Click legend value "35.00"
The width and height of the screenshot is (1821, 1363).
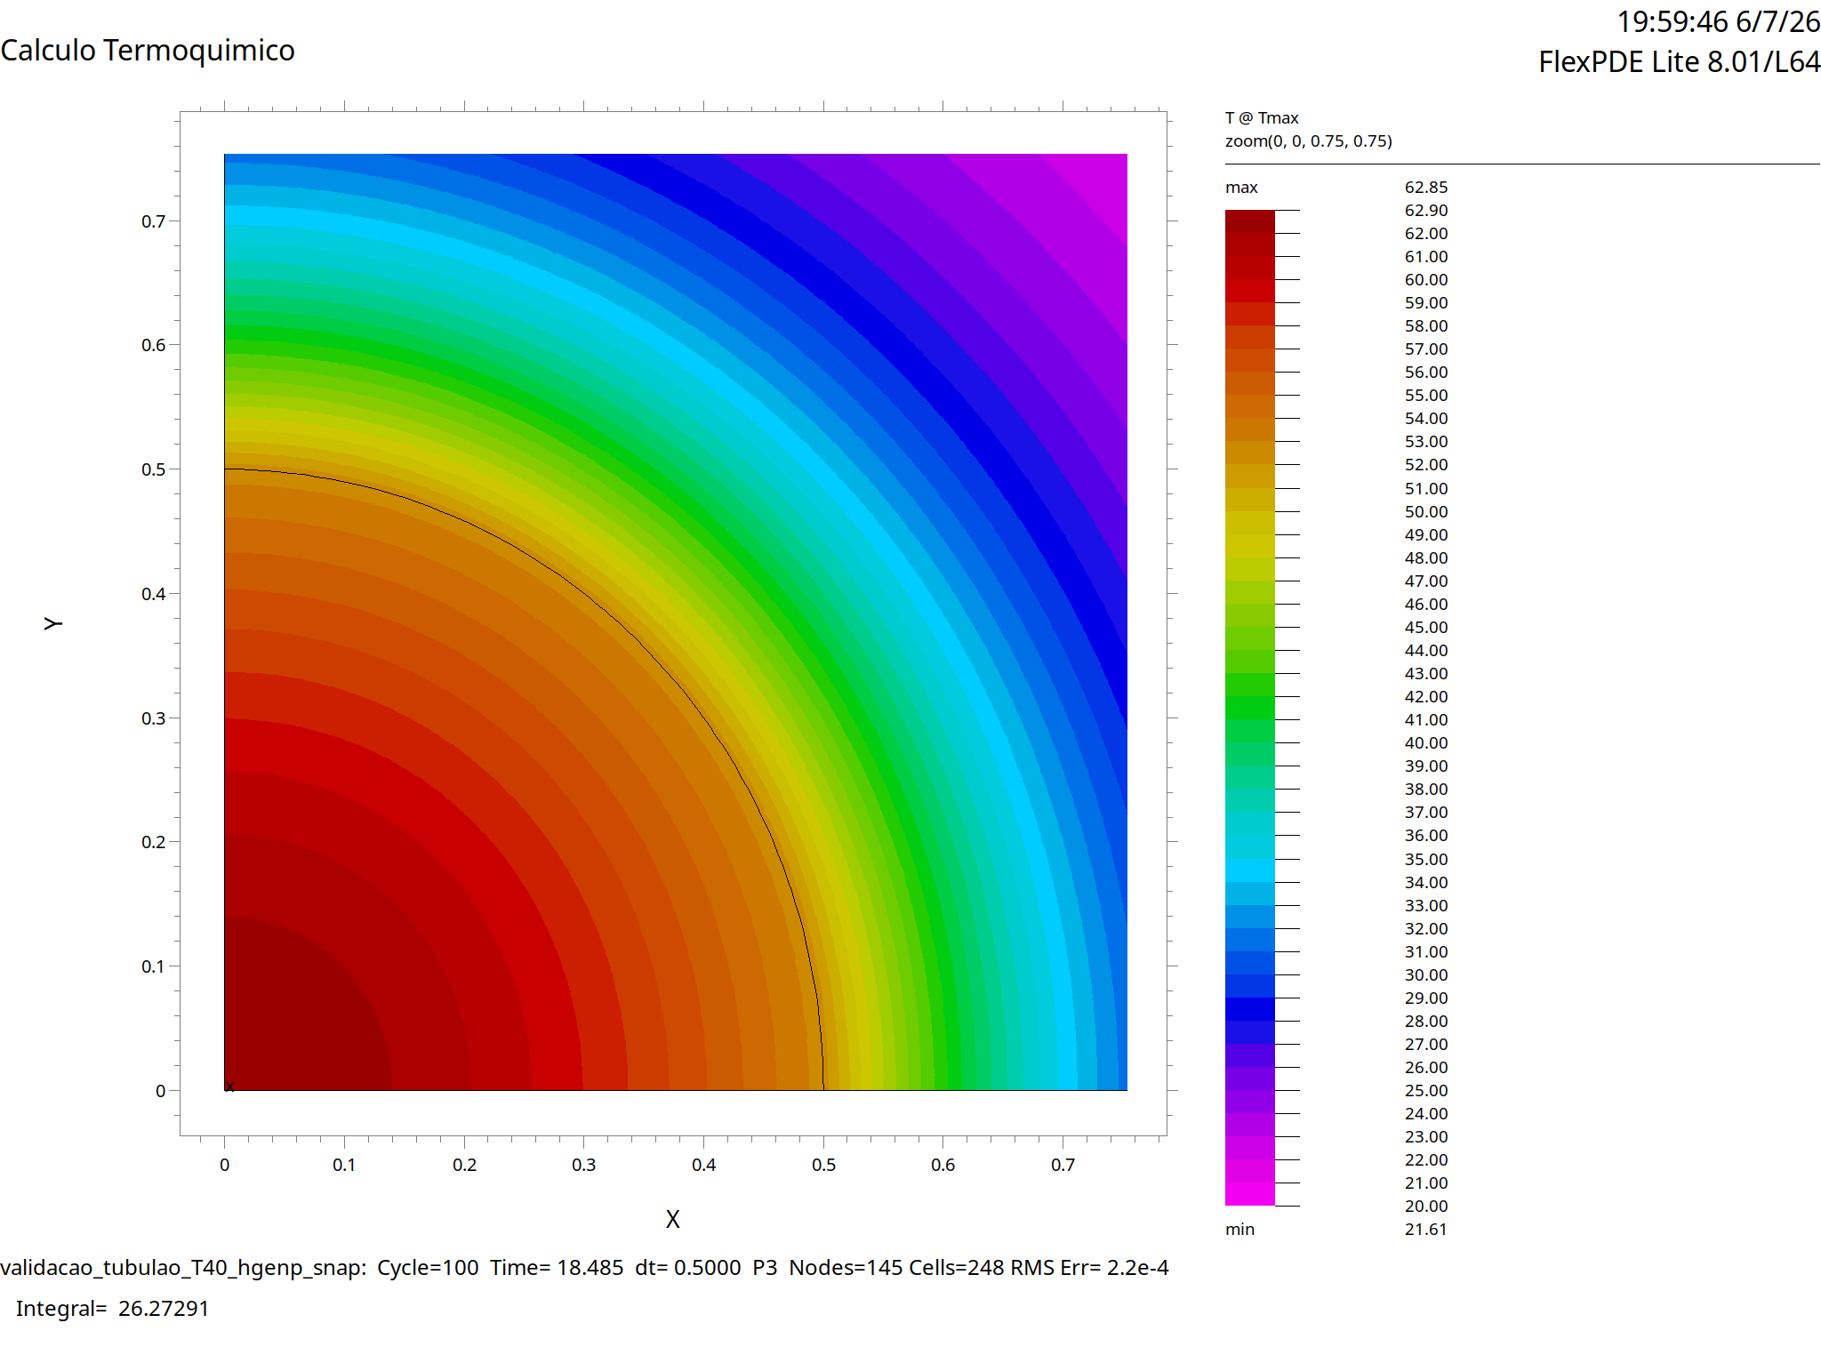click(1426, 860)
